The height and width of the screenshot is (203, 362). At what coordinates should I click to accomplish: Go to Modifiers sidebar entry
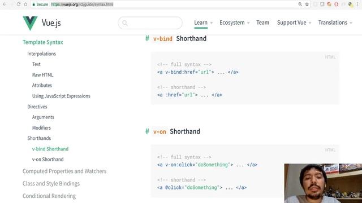tap(41, 128)
